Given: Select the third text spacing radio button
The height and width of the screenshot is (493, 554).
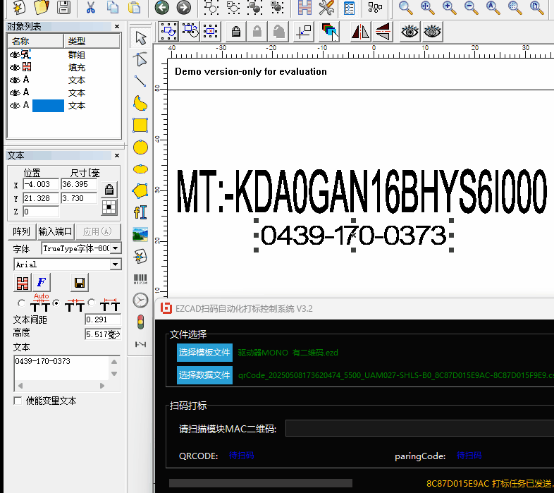Looking at the screenshot, I should (x=92, y=303).
